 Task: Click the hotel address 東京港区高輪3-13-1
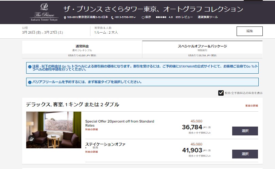pyautogui.click(x=87, y=17)
